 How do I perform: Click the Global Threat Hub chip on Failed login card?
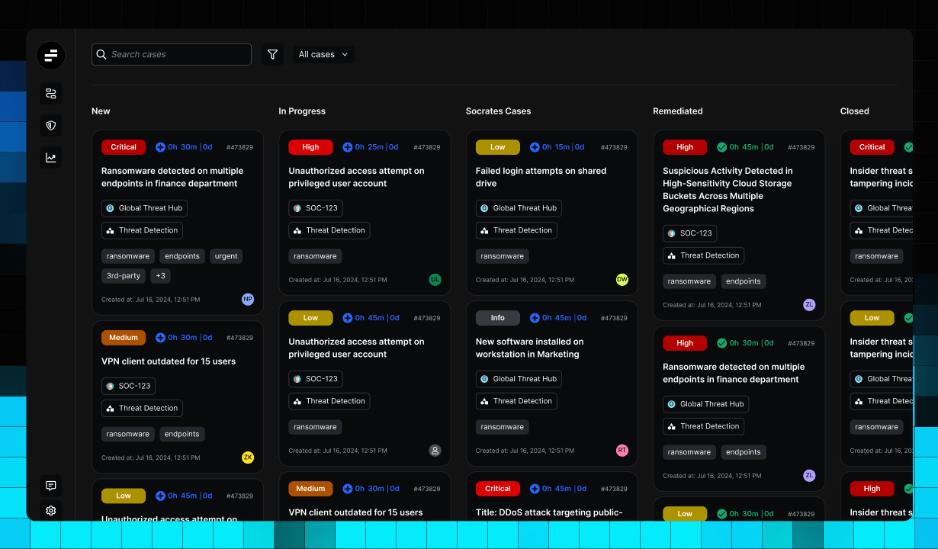coord(519,208)
